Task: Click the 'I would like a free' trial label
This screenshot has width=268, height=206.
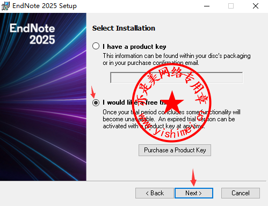Action: 130,102
